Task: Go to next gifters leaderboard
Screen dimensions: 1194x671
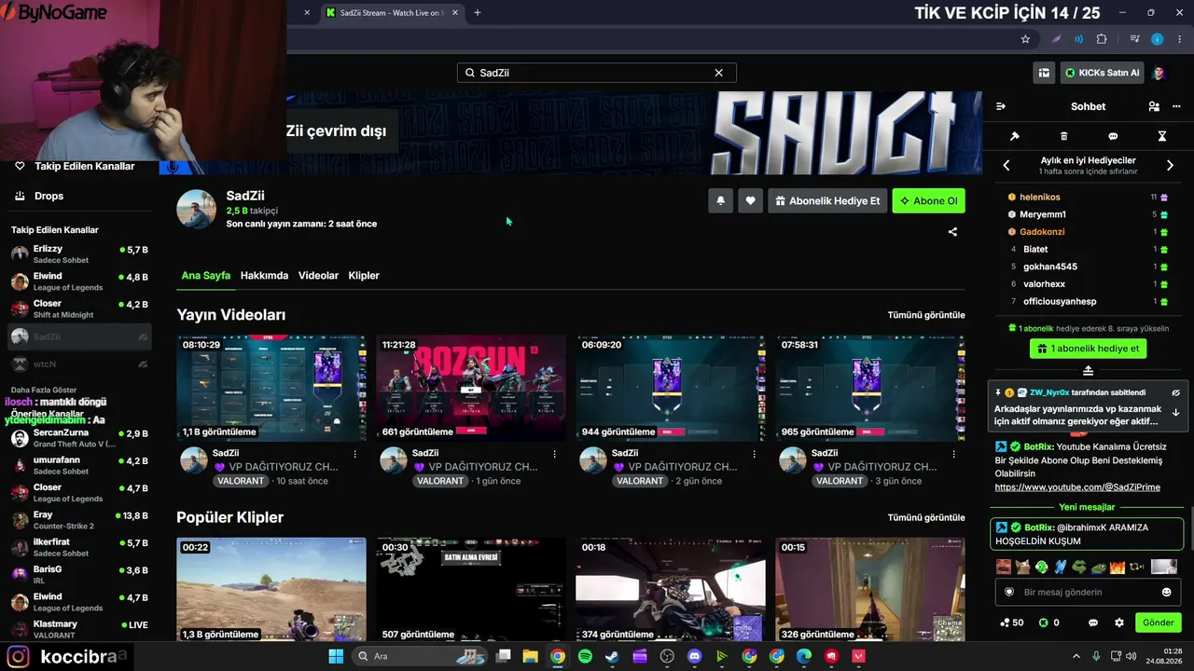Action: (1170, 165)
